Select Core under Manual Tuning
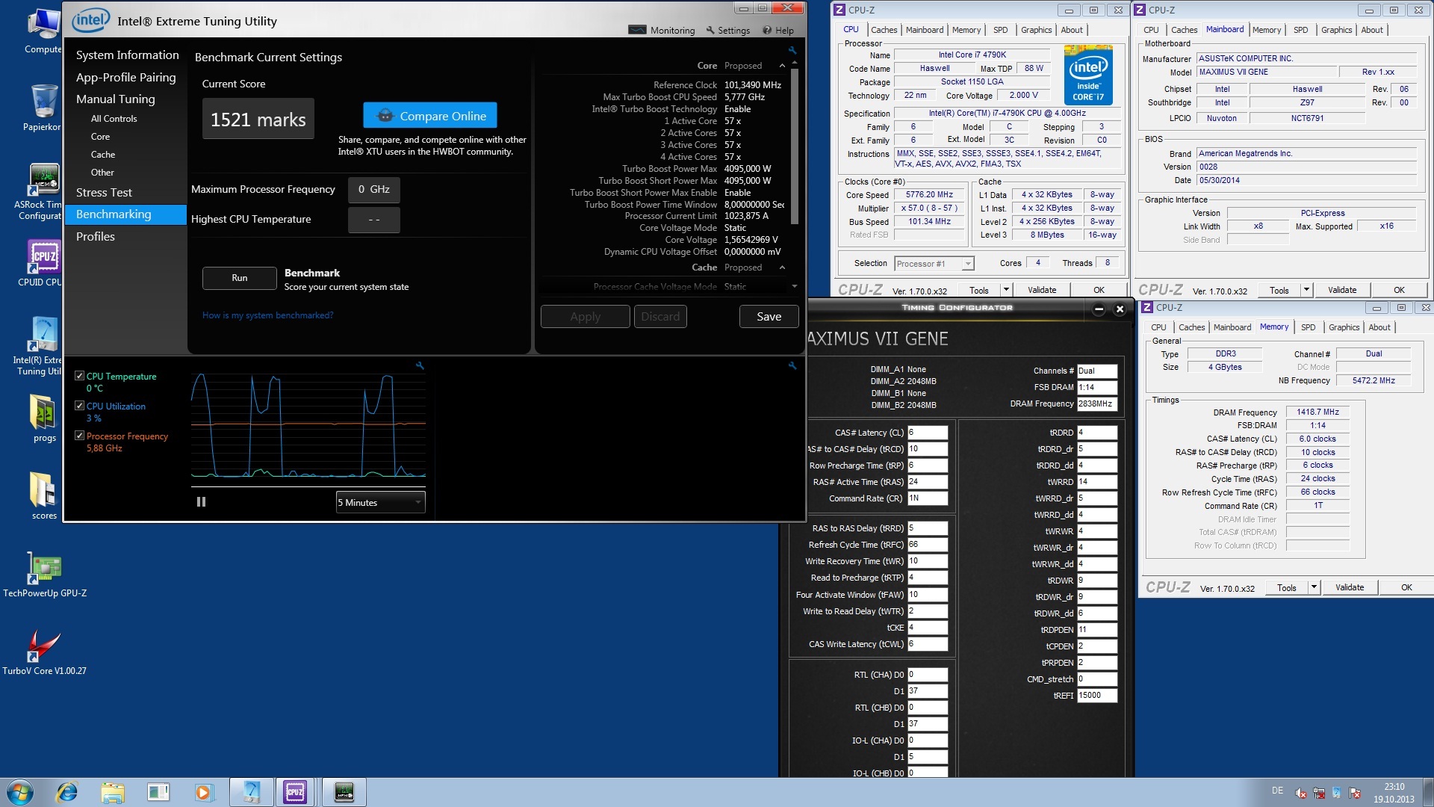This screenshot has width=1434, height=807. pyautogui.click(x=100, y=137)
